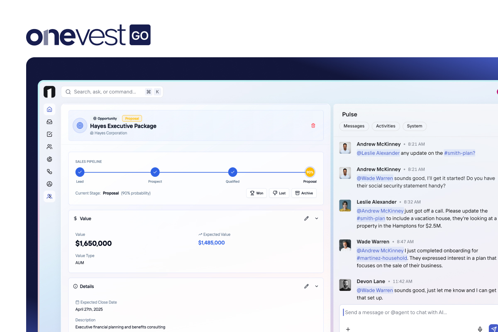The height and width of the screenshot is (332, 498).
Task: Edit the Value section with pencil icon
Action: tap(307, 218)
